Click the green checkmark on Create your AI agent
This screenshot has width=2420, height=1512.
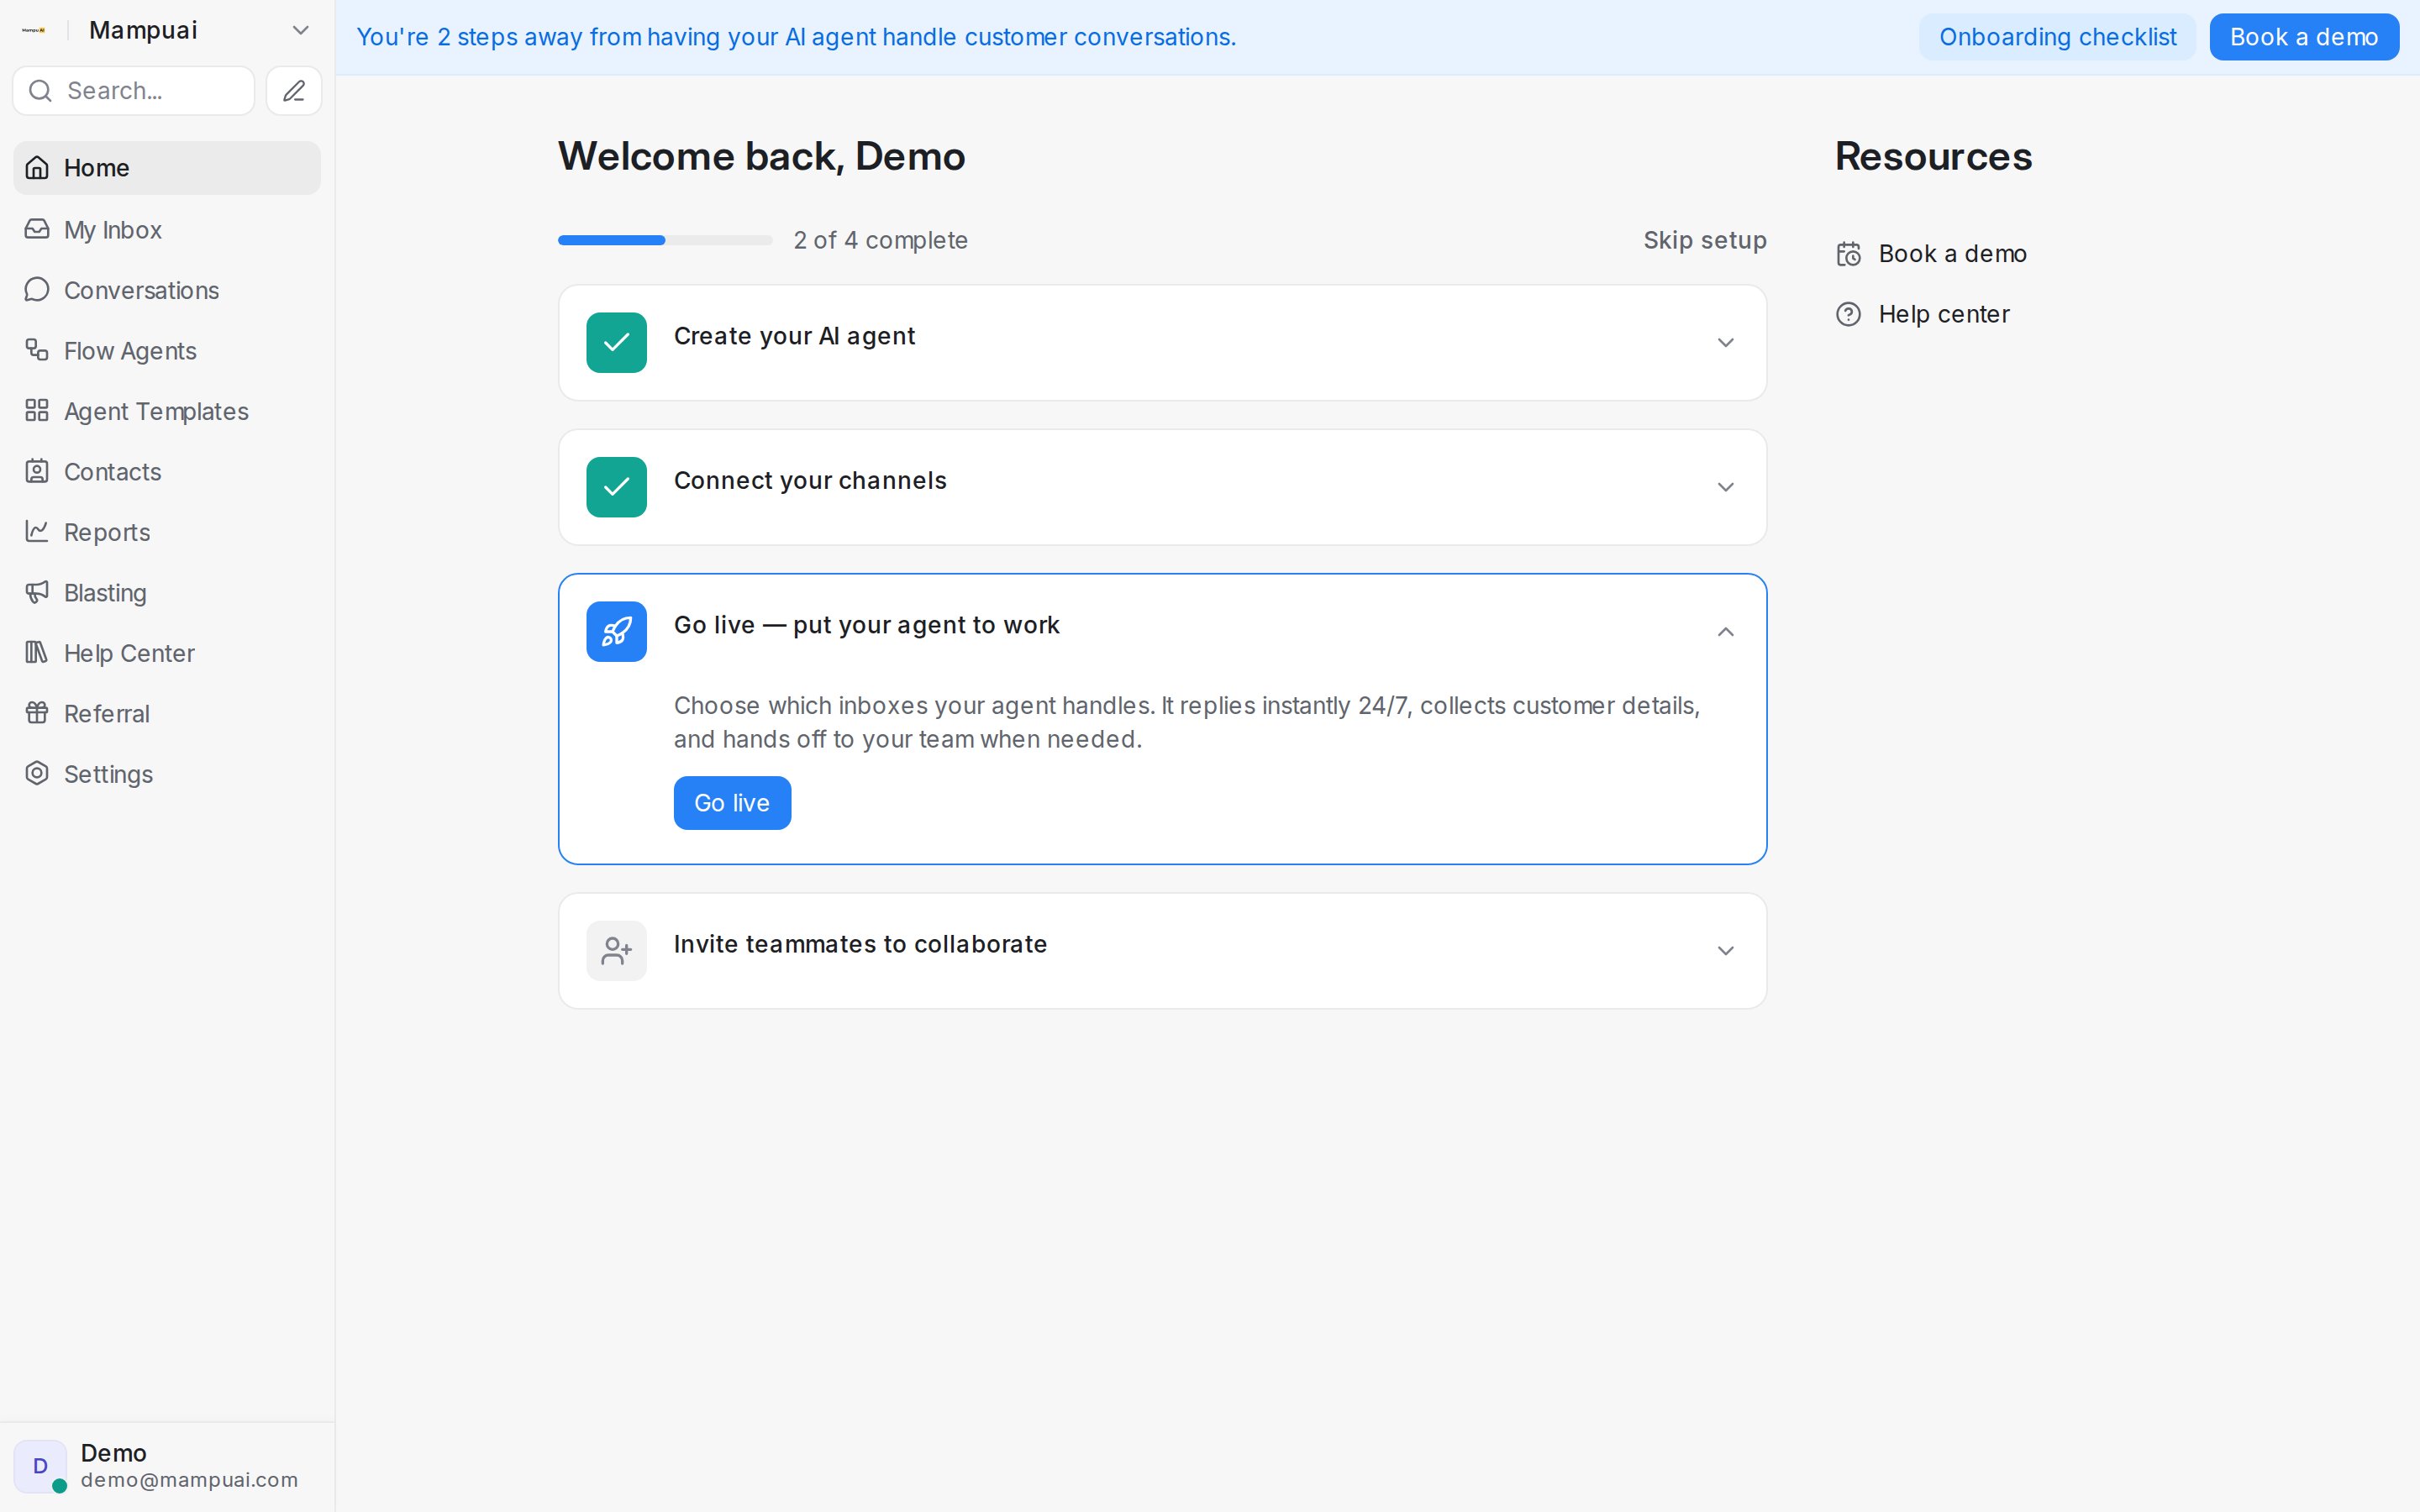pos(616,343)
